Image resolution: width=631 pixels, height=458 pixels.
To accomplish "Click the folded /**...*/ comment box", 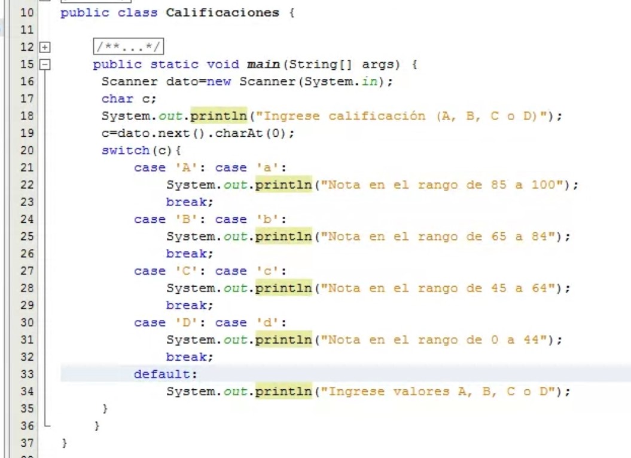I will coord(129,47).
